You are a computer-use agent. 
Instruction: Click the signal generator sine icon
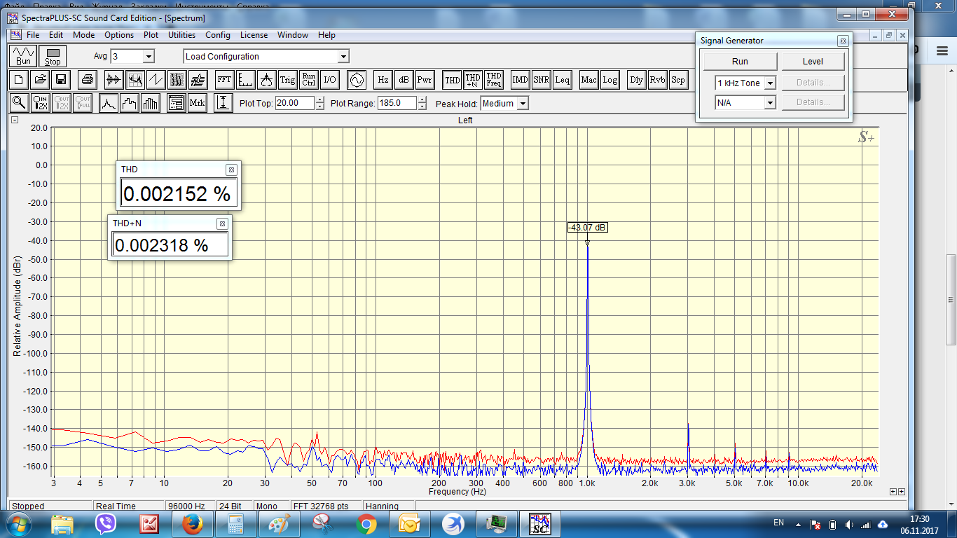click(356, 80)
